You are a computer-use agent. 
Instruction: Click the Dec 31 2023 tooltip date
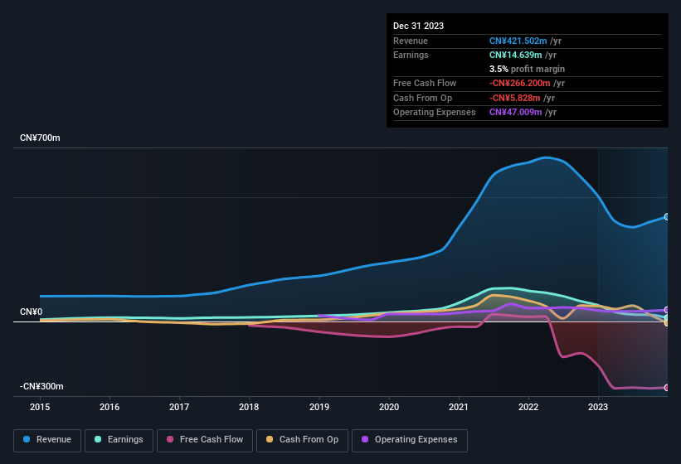point(418,26)
